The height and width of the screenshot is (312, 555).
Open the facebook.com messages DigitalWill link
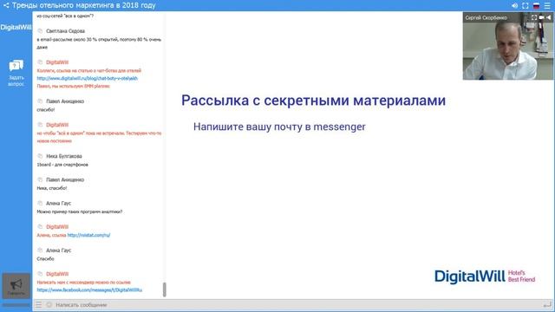coord(89,290)
